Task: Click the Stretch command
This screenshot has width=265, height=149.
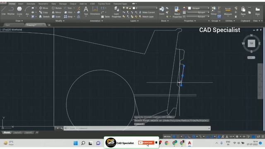Action: 44,17
